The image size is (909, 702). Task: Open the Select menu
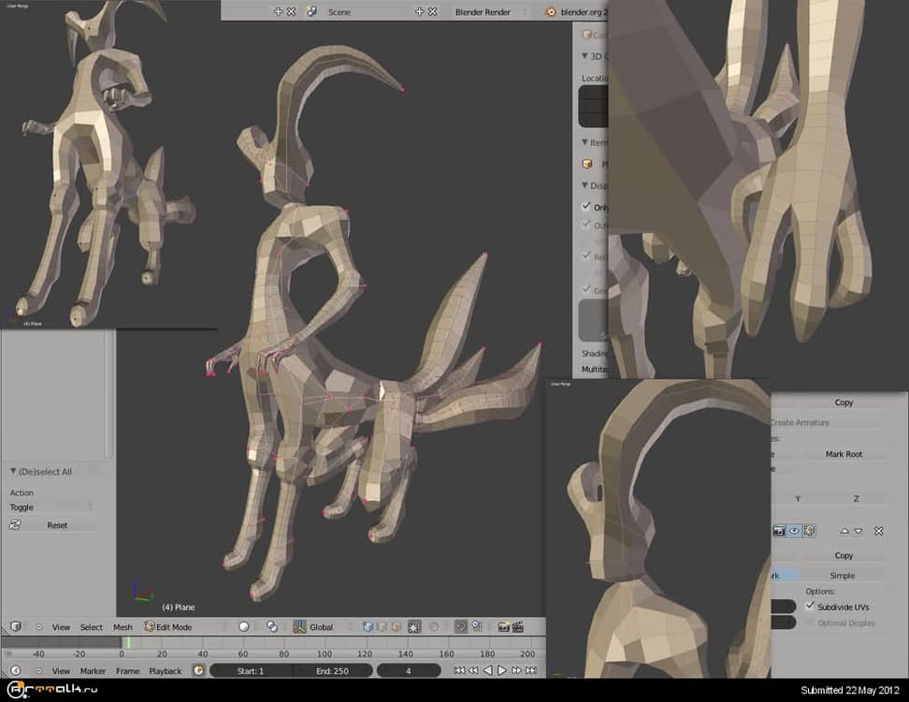click(91, 626)
